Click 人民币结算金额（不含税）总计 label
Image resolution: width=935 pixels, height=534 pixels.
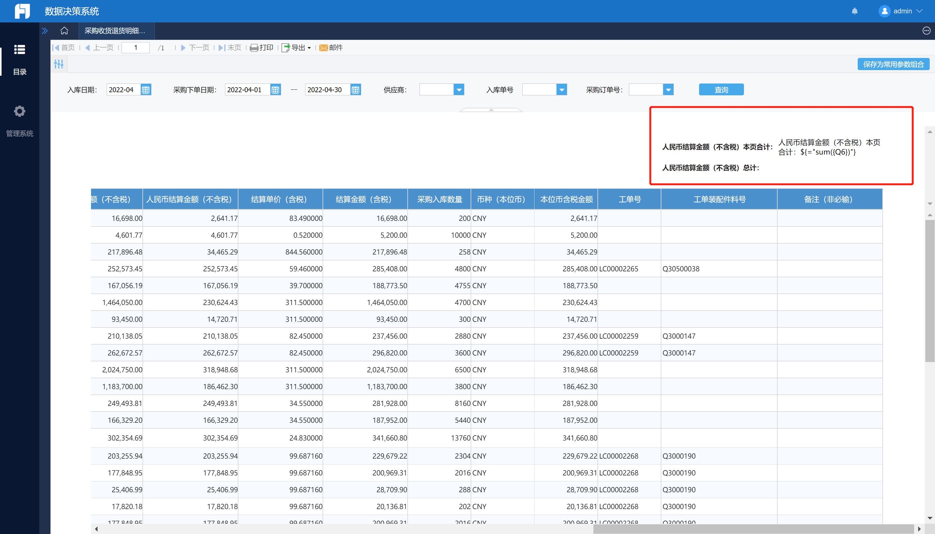(711, 168)
